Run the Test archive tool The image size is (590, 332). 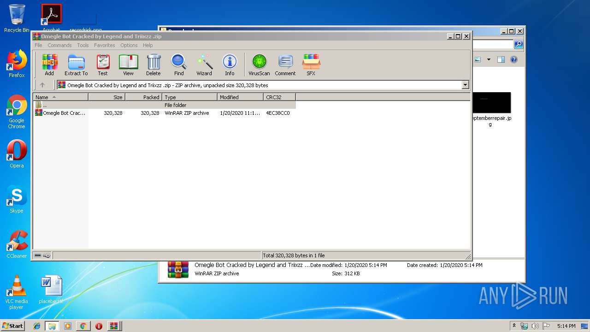[103, 65]
